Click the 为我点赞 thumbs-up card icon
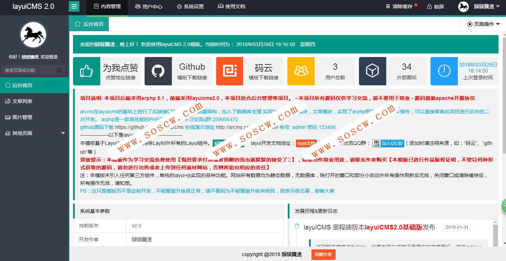 [86, 71]
